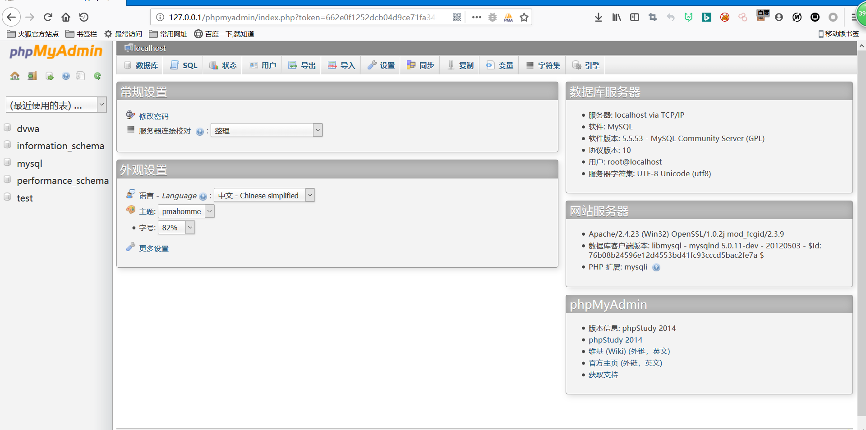Open the Firefox library icon
This screenshot has height=430, width=866.
pos(617,17)
